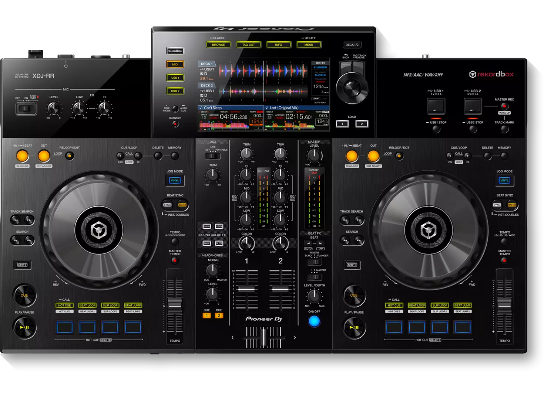Toggle headphone CUE 1 button
Screen dimensions: 544x399
point(206,316)
